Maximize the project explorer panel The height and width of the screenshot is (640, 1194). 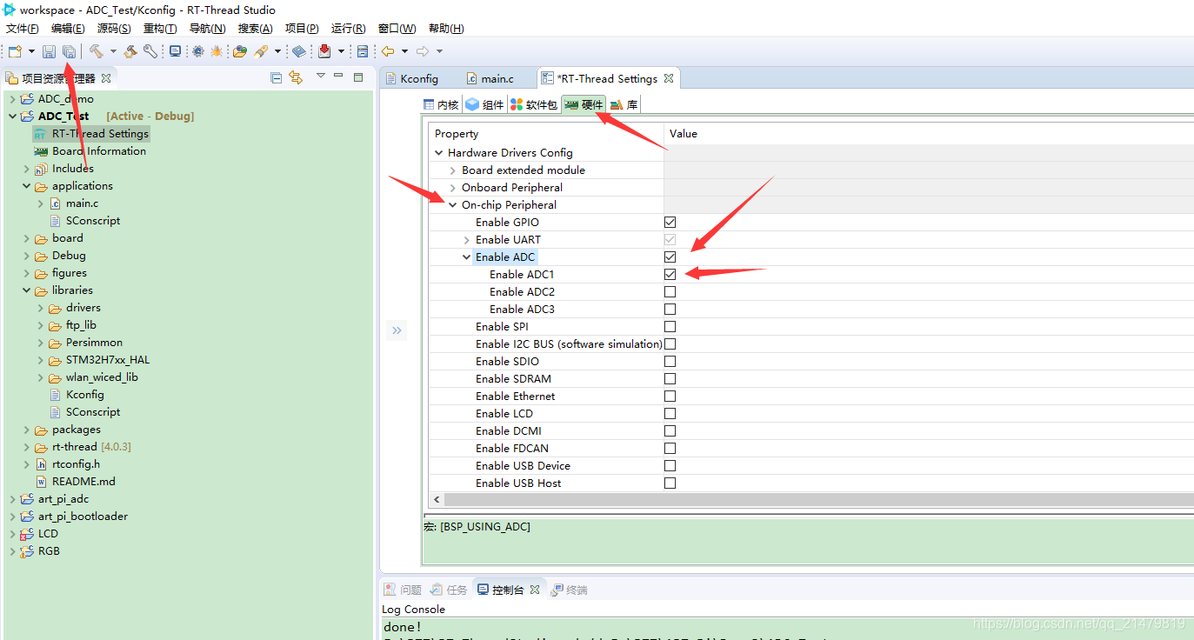pos(357,77)
